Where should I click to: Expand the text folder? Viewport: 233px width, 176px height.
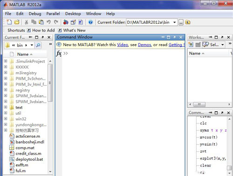point(6,107)
